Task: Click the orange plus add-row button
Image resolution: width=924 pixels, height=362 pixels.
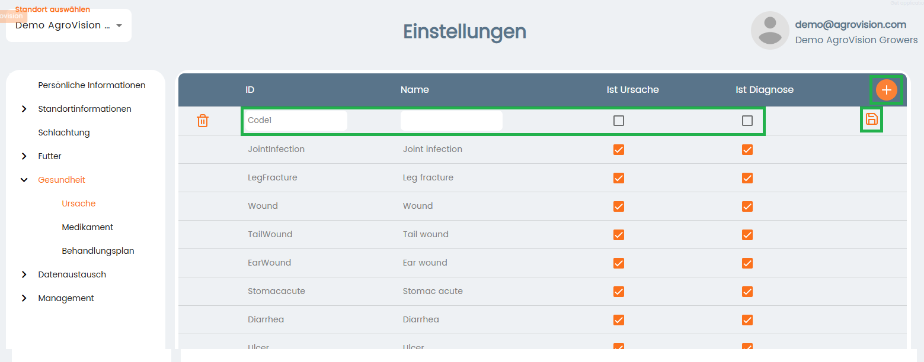Action: point(886,90)
